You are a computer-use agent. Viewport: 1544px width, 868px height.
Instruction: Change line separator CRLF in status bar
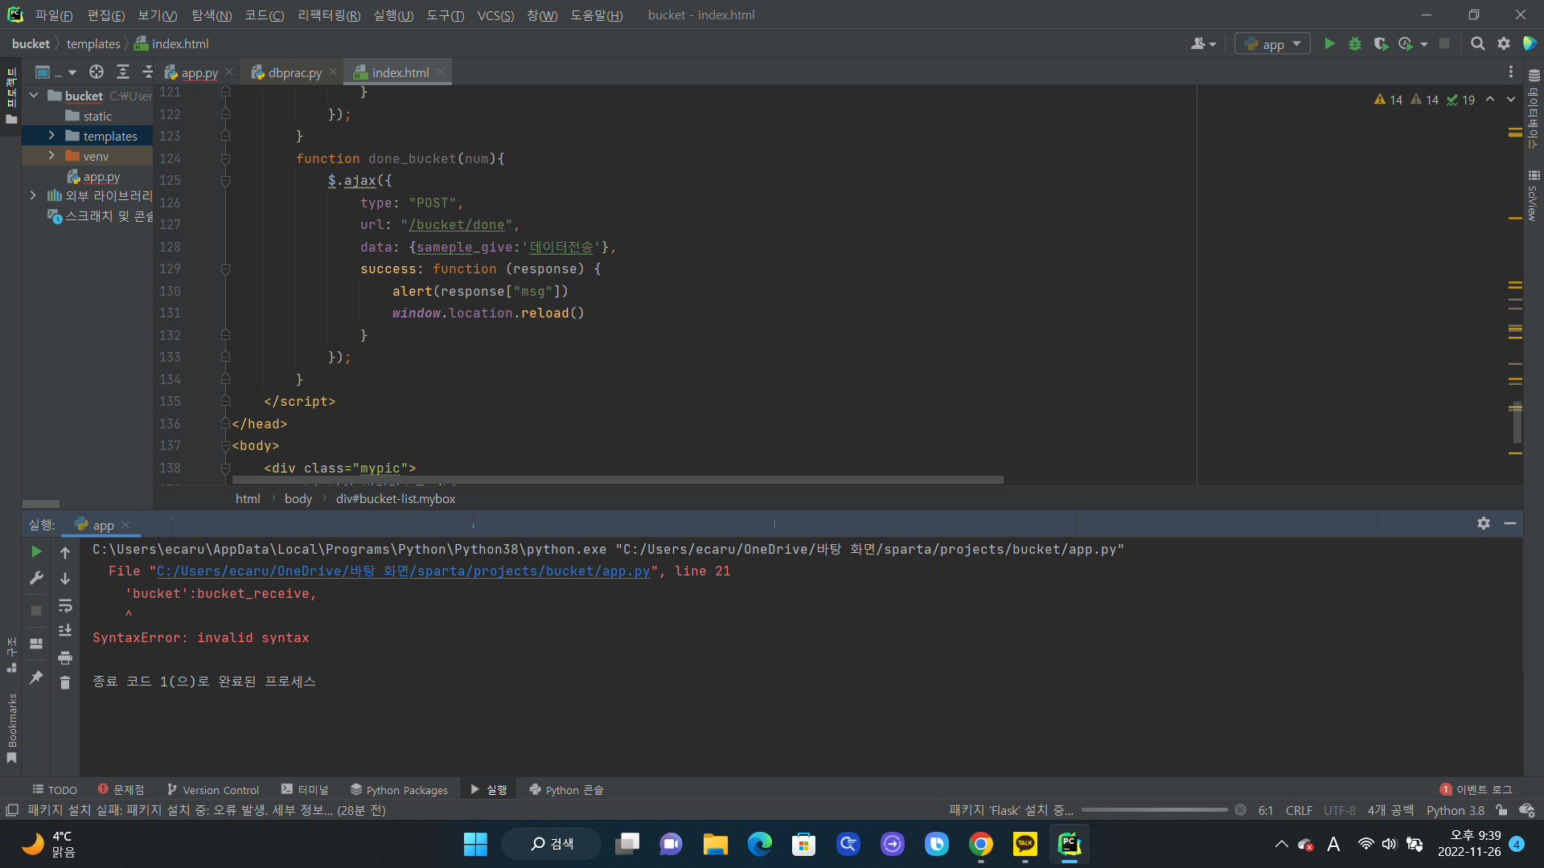tap(1299, 810)
